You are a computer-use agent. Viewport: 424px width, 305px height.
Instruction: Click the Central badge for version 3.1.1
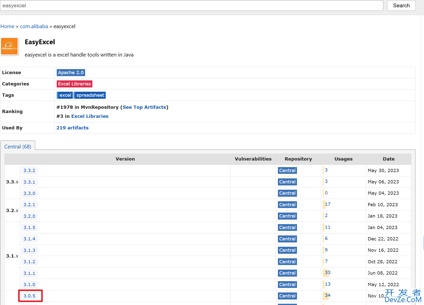coord(287,273)
